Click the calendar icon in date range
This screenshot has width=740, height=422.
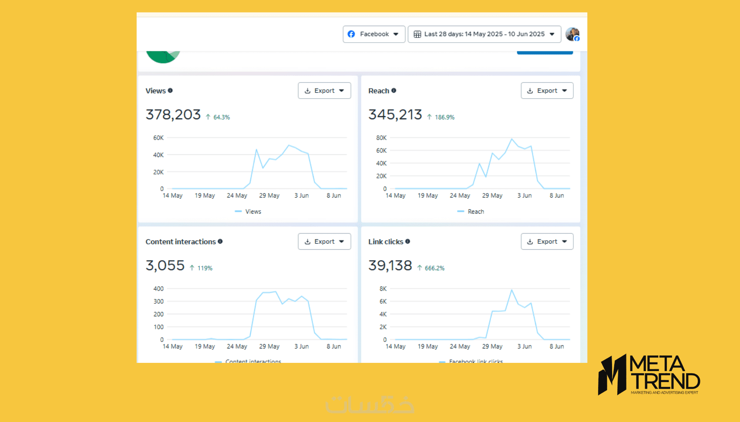tap(417, 34)
